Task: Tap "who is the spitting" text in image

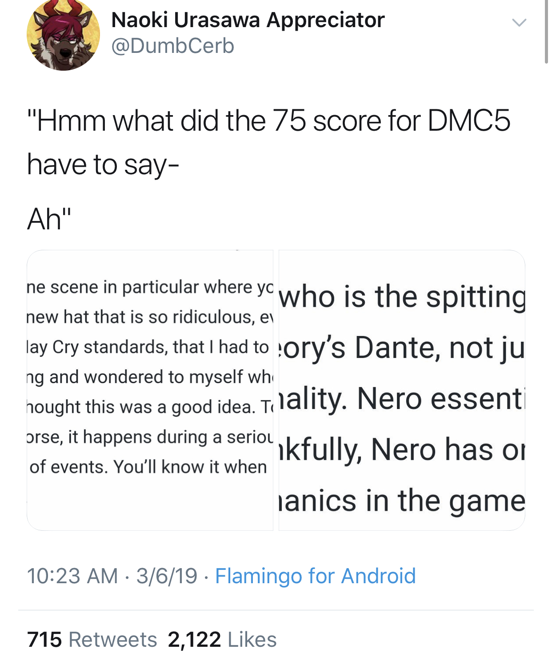Action: coord(402,296)
